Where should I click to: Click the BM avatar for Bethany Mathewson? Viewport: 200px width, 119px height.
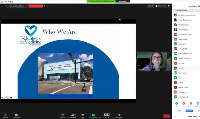pyautogui.click(x=175, y=54)
